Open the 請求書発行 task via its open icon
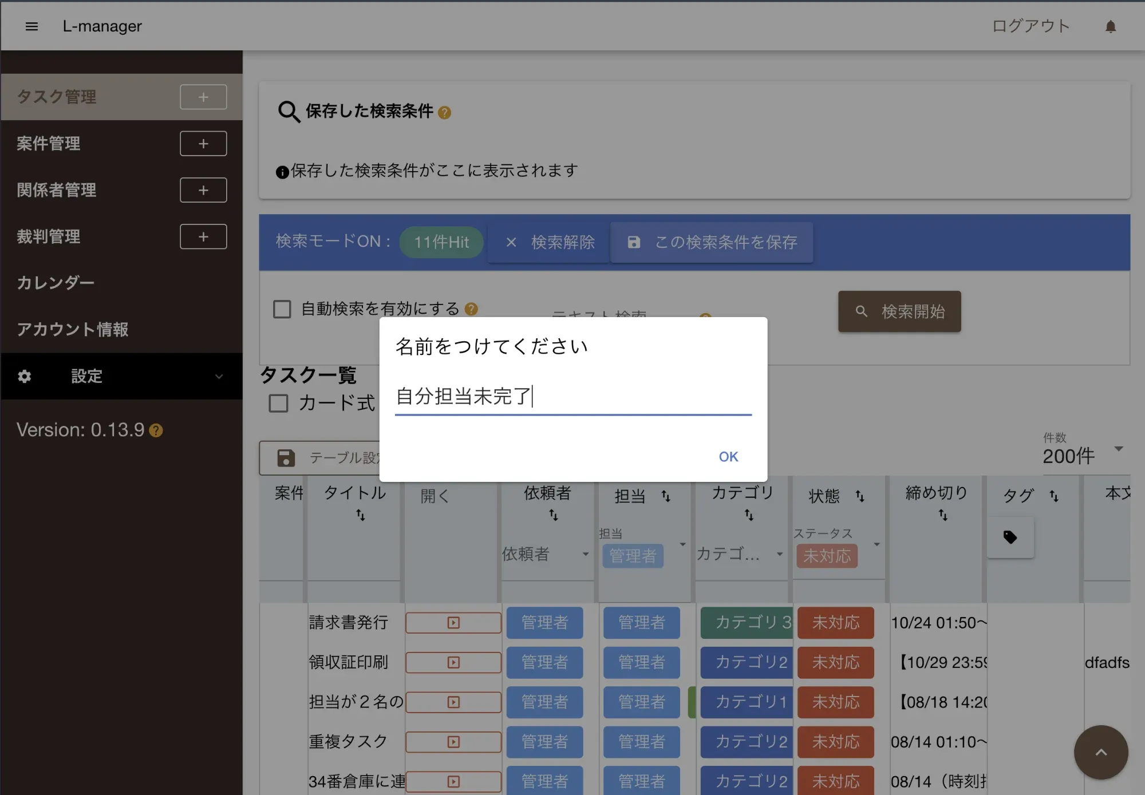Screen dimensions: 1145x795 453,623
